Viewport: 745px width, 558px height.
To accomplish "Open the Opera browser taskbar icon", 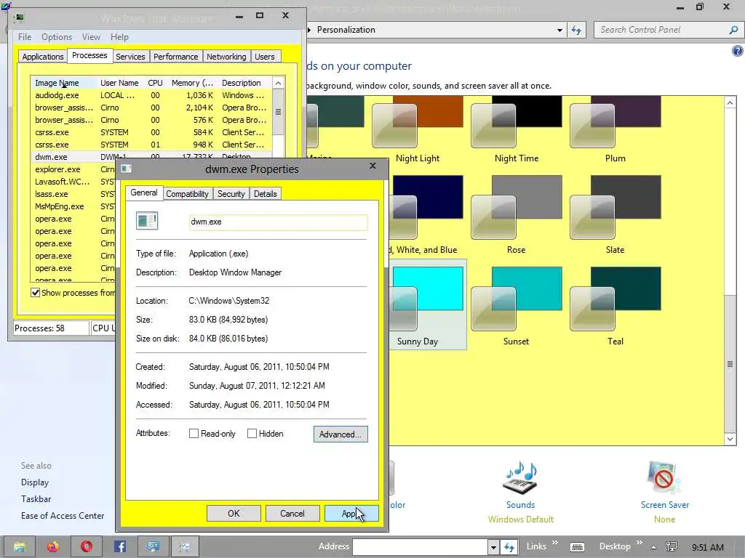I will [x=86, y=546].
